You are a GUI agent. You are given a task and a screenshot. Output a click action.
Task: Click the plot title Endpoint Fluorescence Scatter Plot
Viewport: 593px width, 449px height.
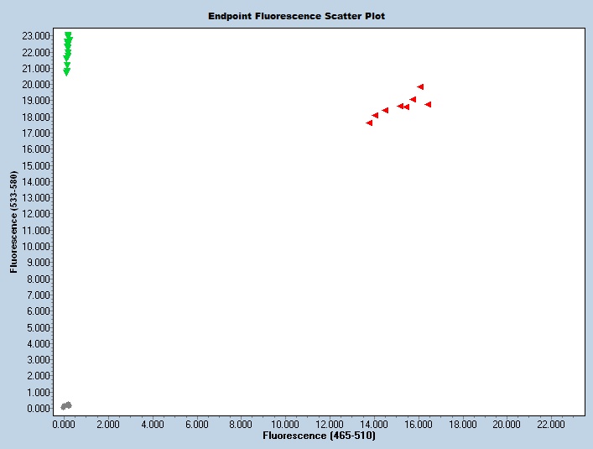pyautogui.click(x=296, y=16)
